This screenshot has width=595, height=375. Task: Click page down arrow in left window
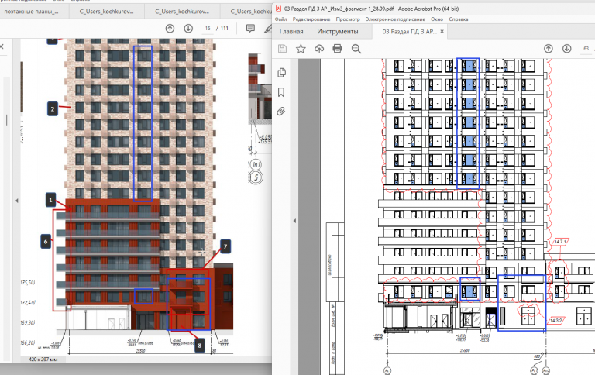(188, 29)
